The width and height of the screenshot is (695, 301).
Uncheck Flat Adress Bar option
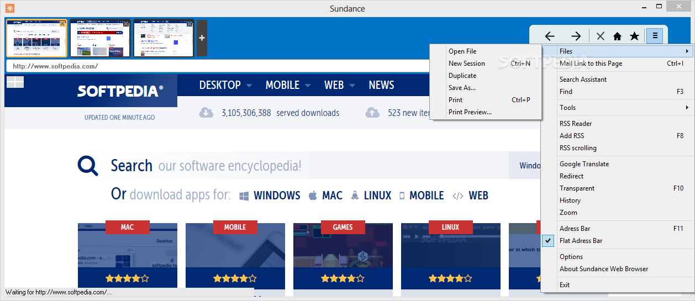[617, 241]
